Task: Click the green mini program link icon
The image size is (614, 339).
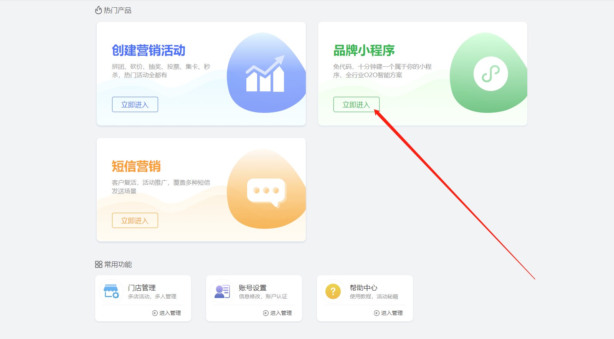Action: [x=490, y=74]
